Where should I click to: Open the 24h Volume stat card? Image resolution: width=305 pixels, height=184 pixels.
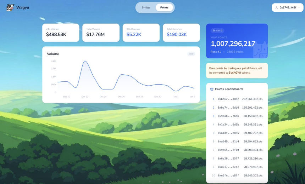(x=61, y=33)
